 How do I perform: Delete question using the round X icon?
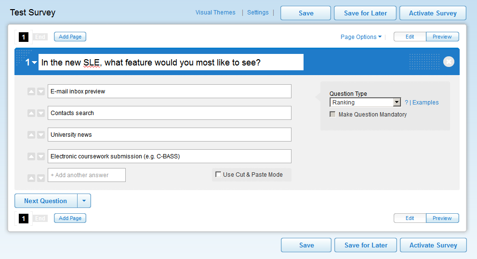[x=449, y=62]
